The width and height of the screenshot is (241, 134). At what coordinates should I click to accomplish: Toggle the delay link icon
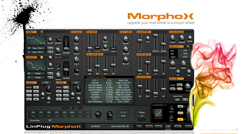(188, 47)
